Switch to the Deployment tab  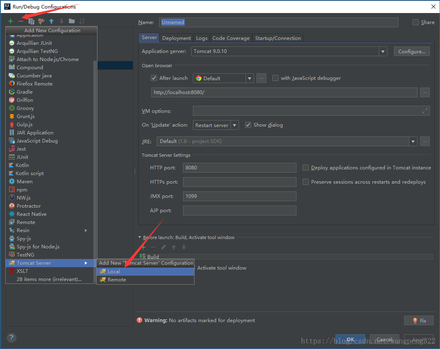[177, 38]
